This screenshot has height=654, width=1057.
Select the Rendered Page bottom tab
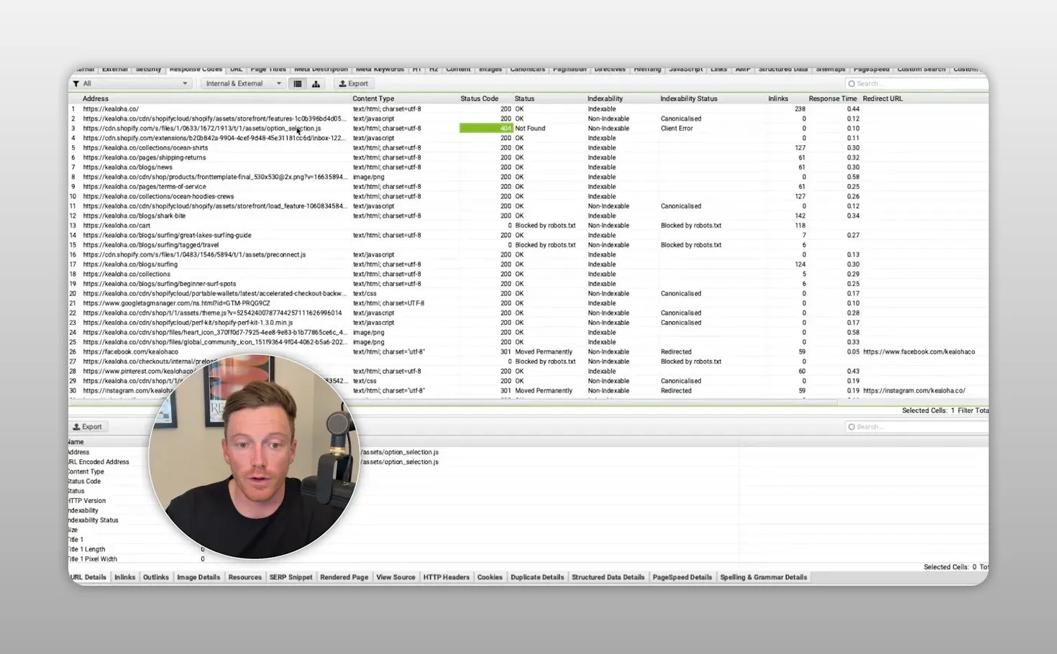pos(344,577)
